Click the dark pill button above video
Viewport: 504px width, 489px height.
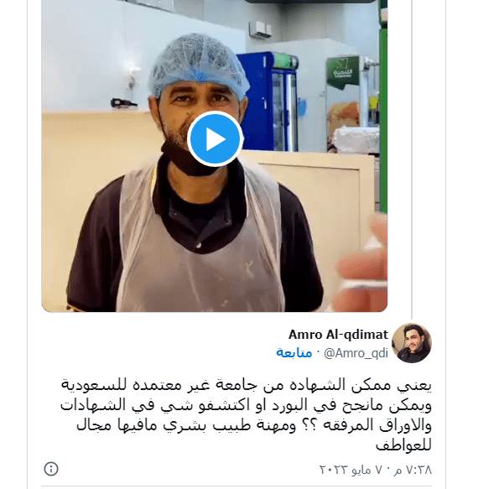click(x=310, y=2)
